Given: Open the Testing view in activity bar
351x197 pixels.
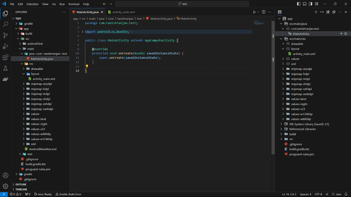Looking at the screenshot, I should 5,68.
